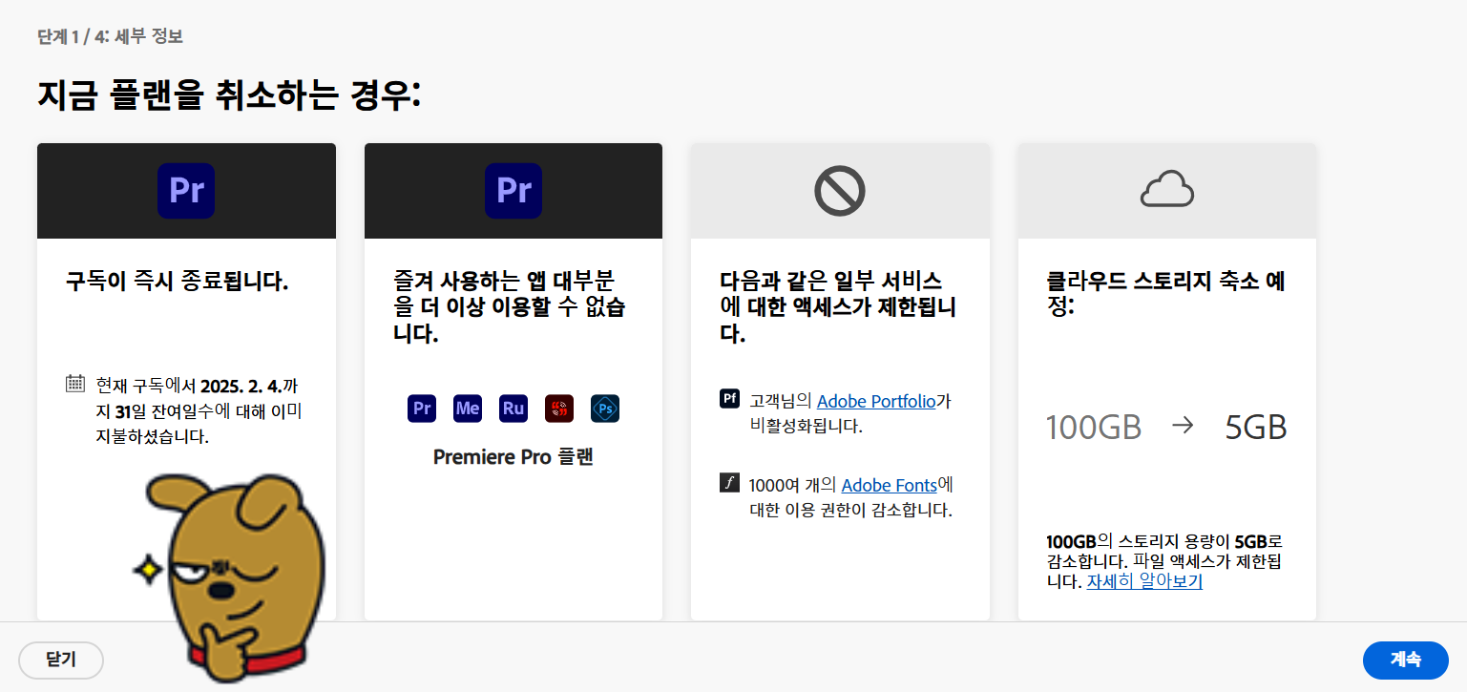Screen dimensions: 1467x692
Task: Click the Premiere Pro icon on first card
Action: click(186, 191)
